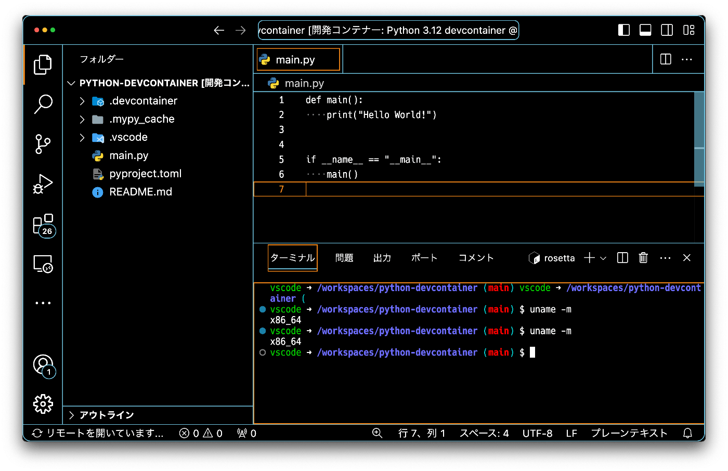Switch to the 出力 tab

pyautogui.click(x=382, y=258)
